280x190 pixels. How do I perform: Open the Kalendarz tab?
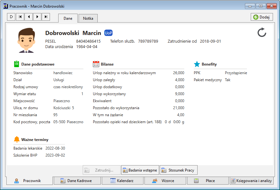[122, 181]
